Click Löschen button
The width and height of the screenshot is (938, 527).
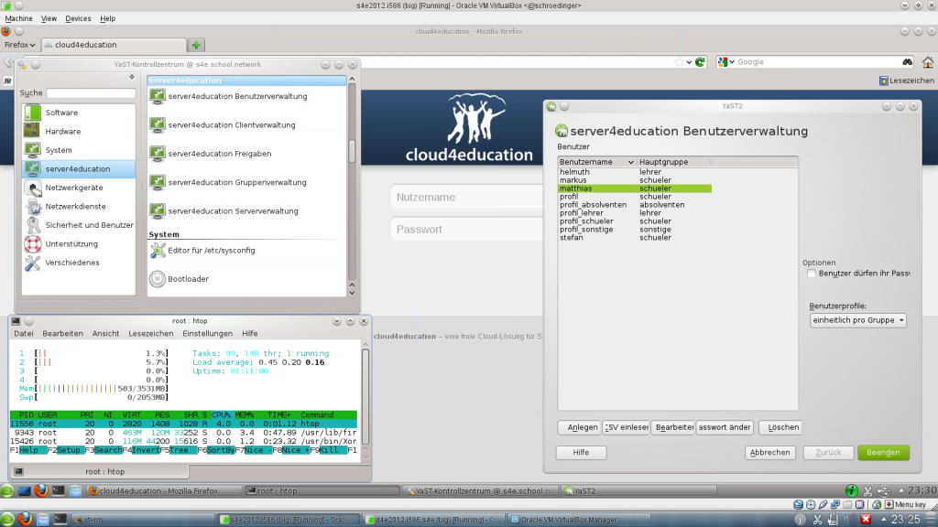(780, 427)
